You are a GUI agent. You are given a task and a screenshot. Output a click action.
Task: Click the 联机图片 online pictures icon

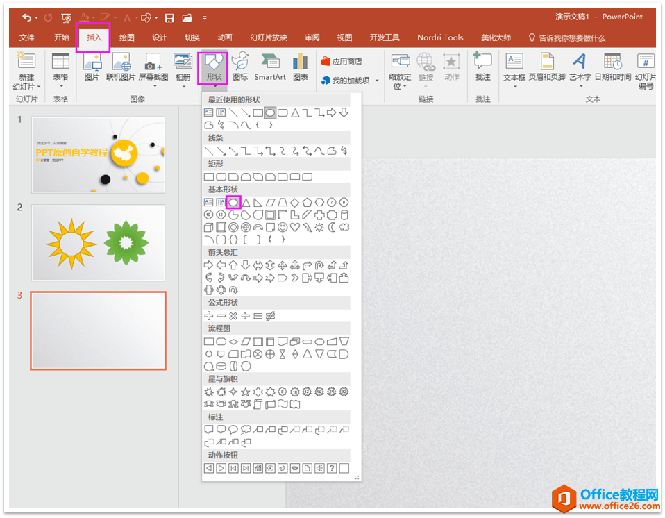[x=121, y=67]
